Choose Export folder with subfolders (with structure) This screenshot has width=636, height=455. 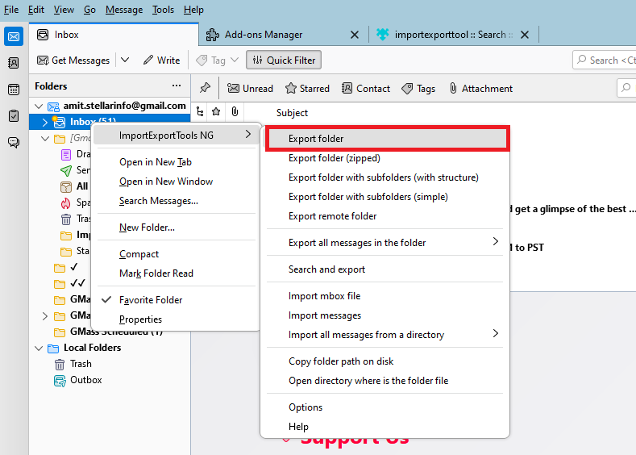[x=385, y=177]
